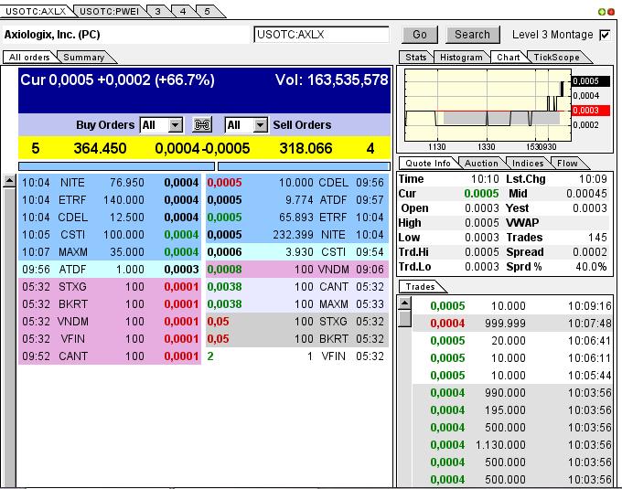The image size is (622, 489).
Task: Toggle the Level 3 Montage checkbox
Action: 604,35
